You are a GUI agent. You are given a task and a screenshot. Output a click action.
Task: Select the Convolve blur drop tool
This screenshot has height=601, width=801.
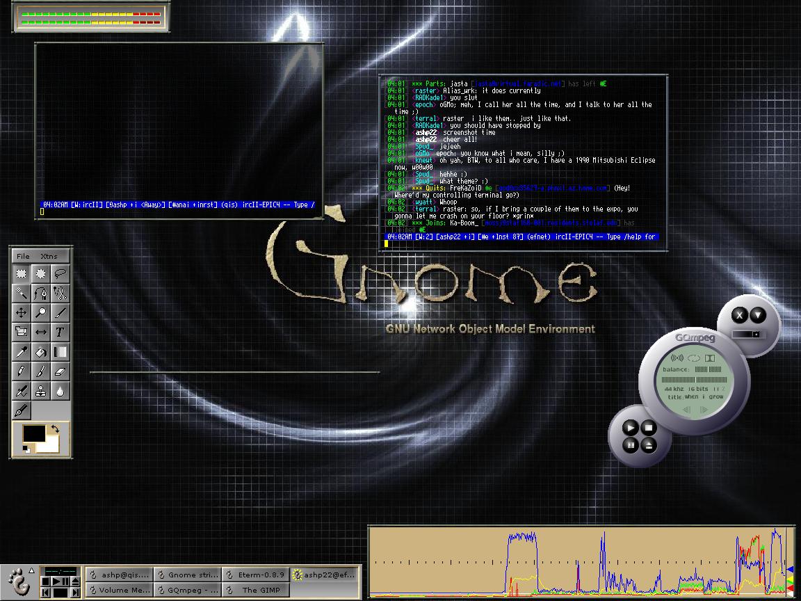(x=60, y=390)
